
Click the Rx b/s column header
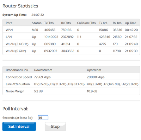tap(117, 23)
